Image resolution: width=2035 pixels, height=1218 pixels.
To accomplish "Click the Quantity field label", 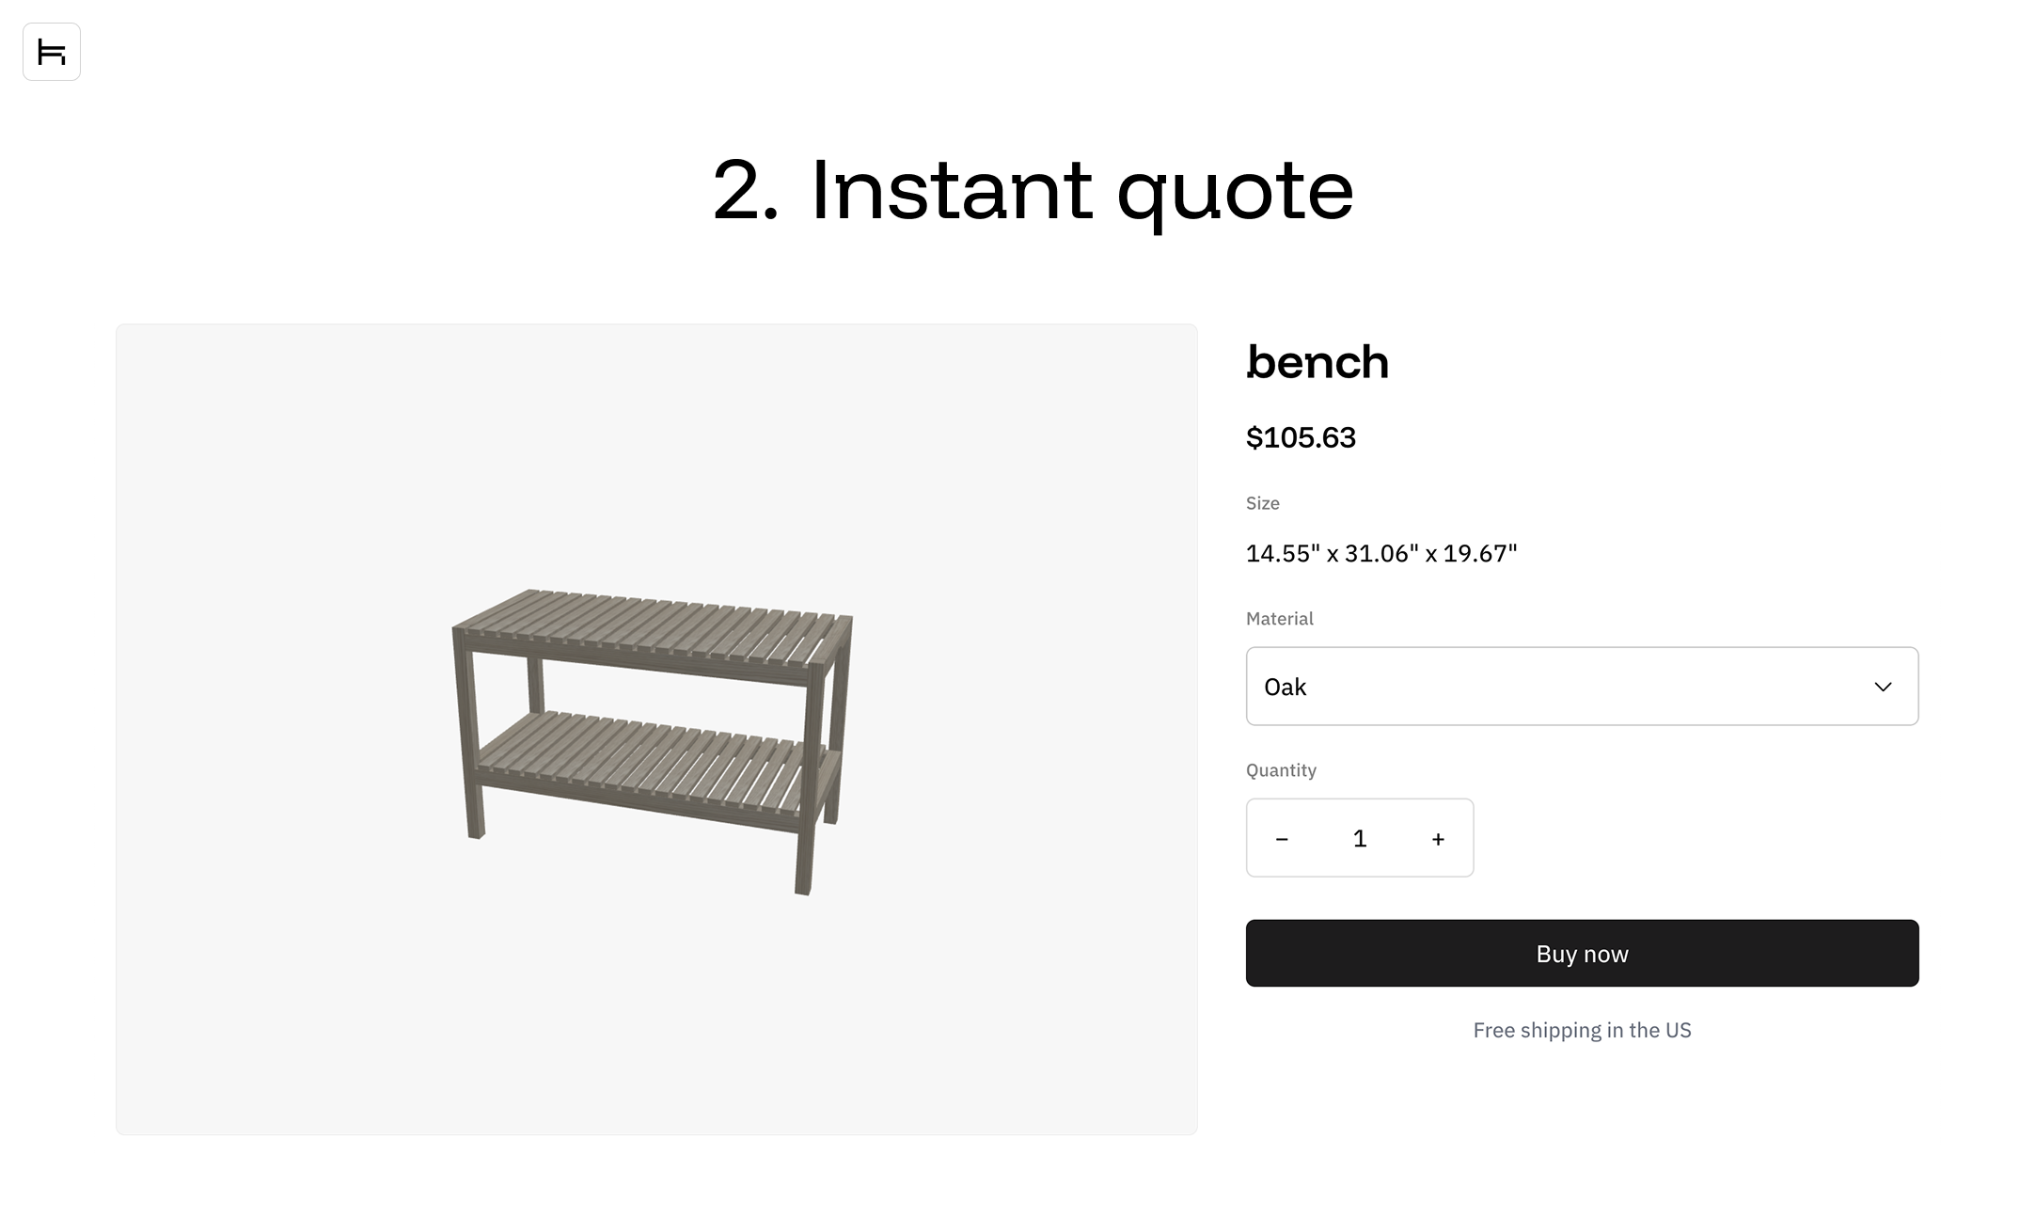I will click(x=1281, y=770).
